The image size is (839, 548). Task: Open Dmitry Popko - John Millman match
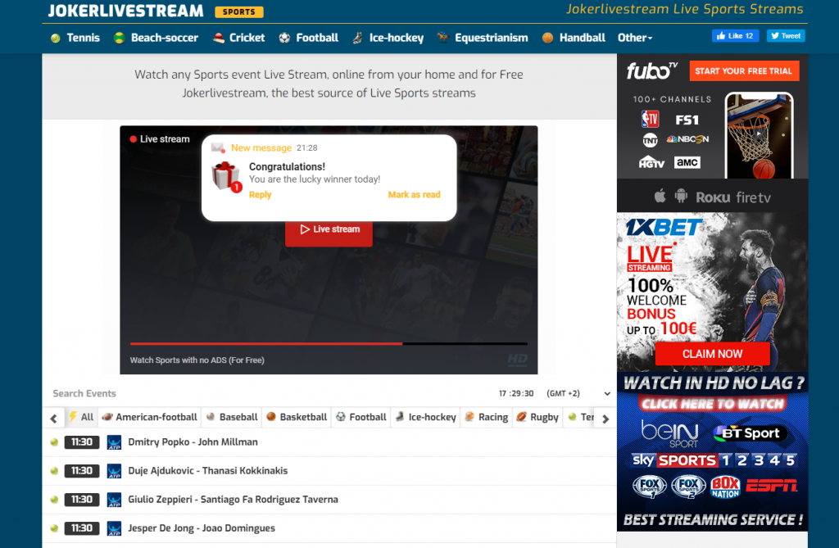pyautogui.click(x=193, y=442)
